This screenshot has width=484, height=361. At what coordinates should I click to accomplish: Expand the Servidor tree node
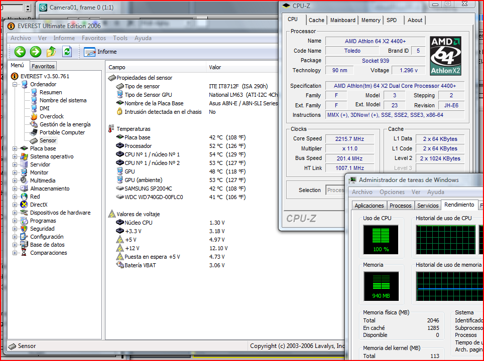(x=15, y=164)
